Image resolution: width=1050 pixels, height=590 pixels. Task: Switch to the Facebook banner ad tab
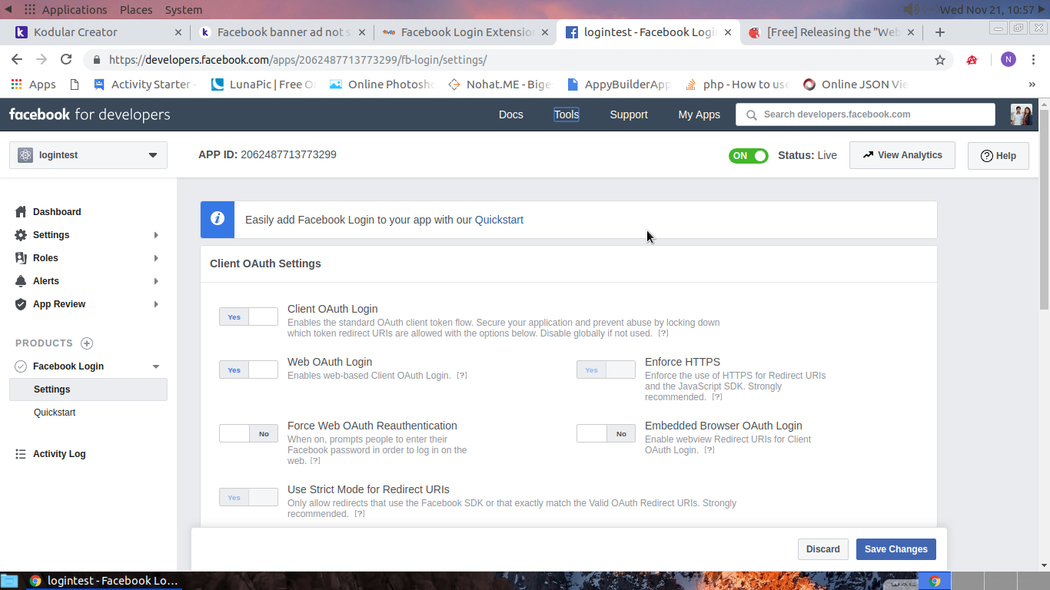(281, 32)
